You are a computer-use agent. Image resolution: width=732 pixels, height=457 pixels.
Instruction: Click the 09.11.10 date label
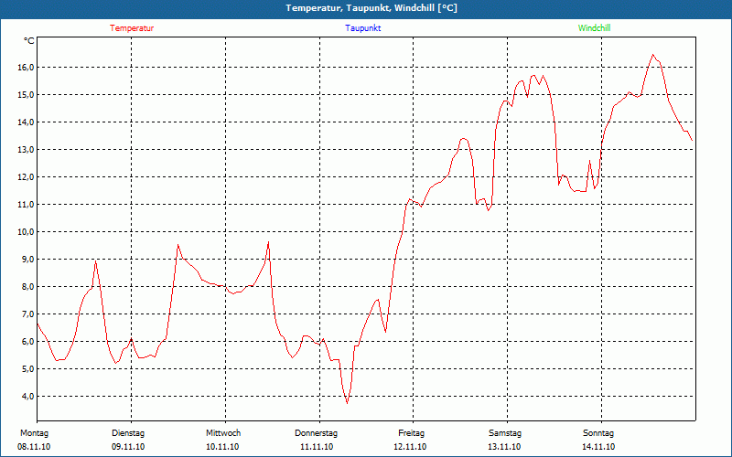128,447
